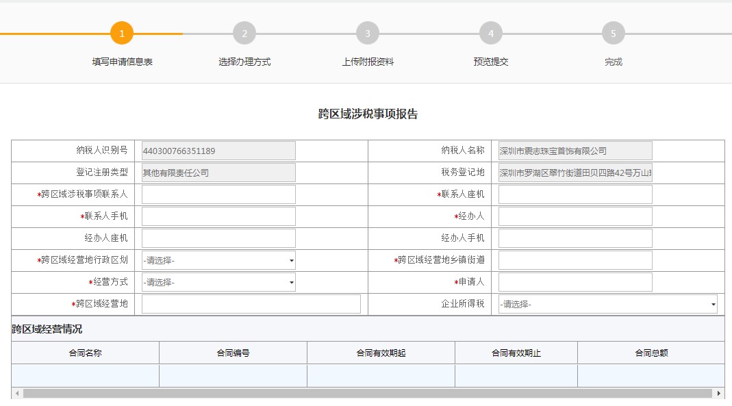Screen dimensions: 732x406
Task: Click the empty cell under 合同编号
Action: (x=233, y=376)
